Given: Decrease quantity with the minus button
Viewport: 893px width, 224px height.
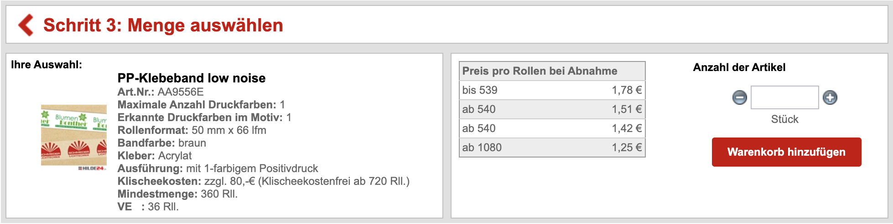Looking at the screenshot, I should pos(739,97).
